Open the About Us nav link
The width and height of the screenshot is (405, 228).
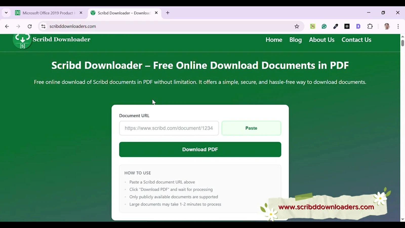(x=322, y=40)
